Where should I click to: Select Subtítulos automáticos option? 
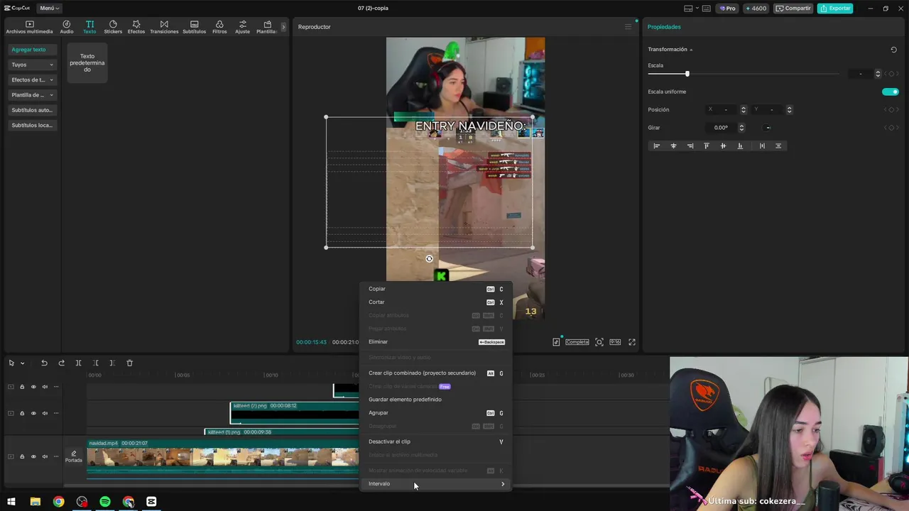pos(32,110)
